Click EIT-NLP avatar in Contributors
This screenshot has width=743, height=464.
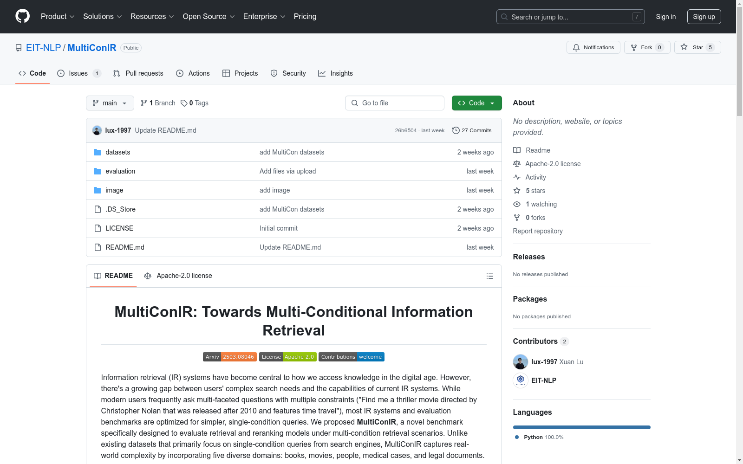[x=521, y=380]
